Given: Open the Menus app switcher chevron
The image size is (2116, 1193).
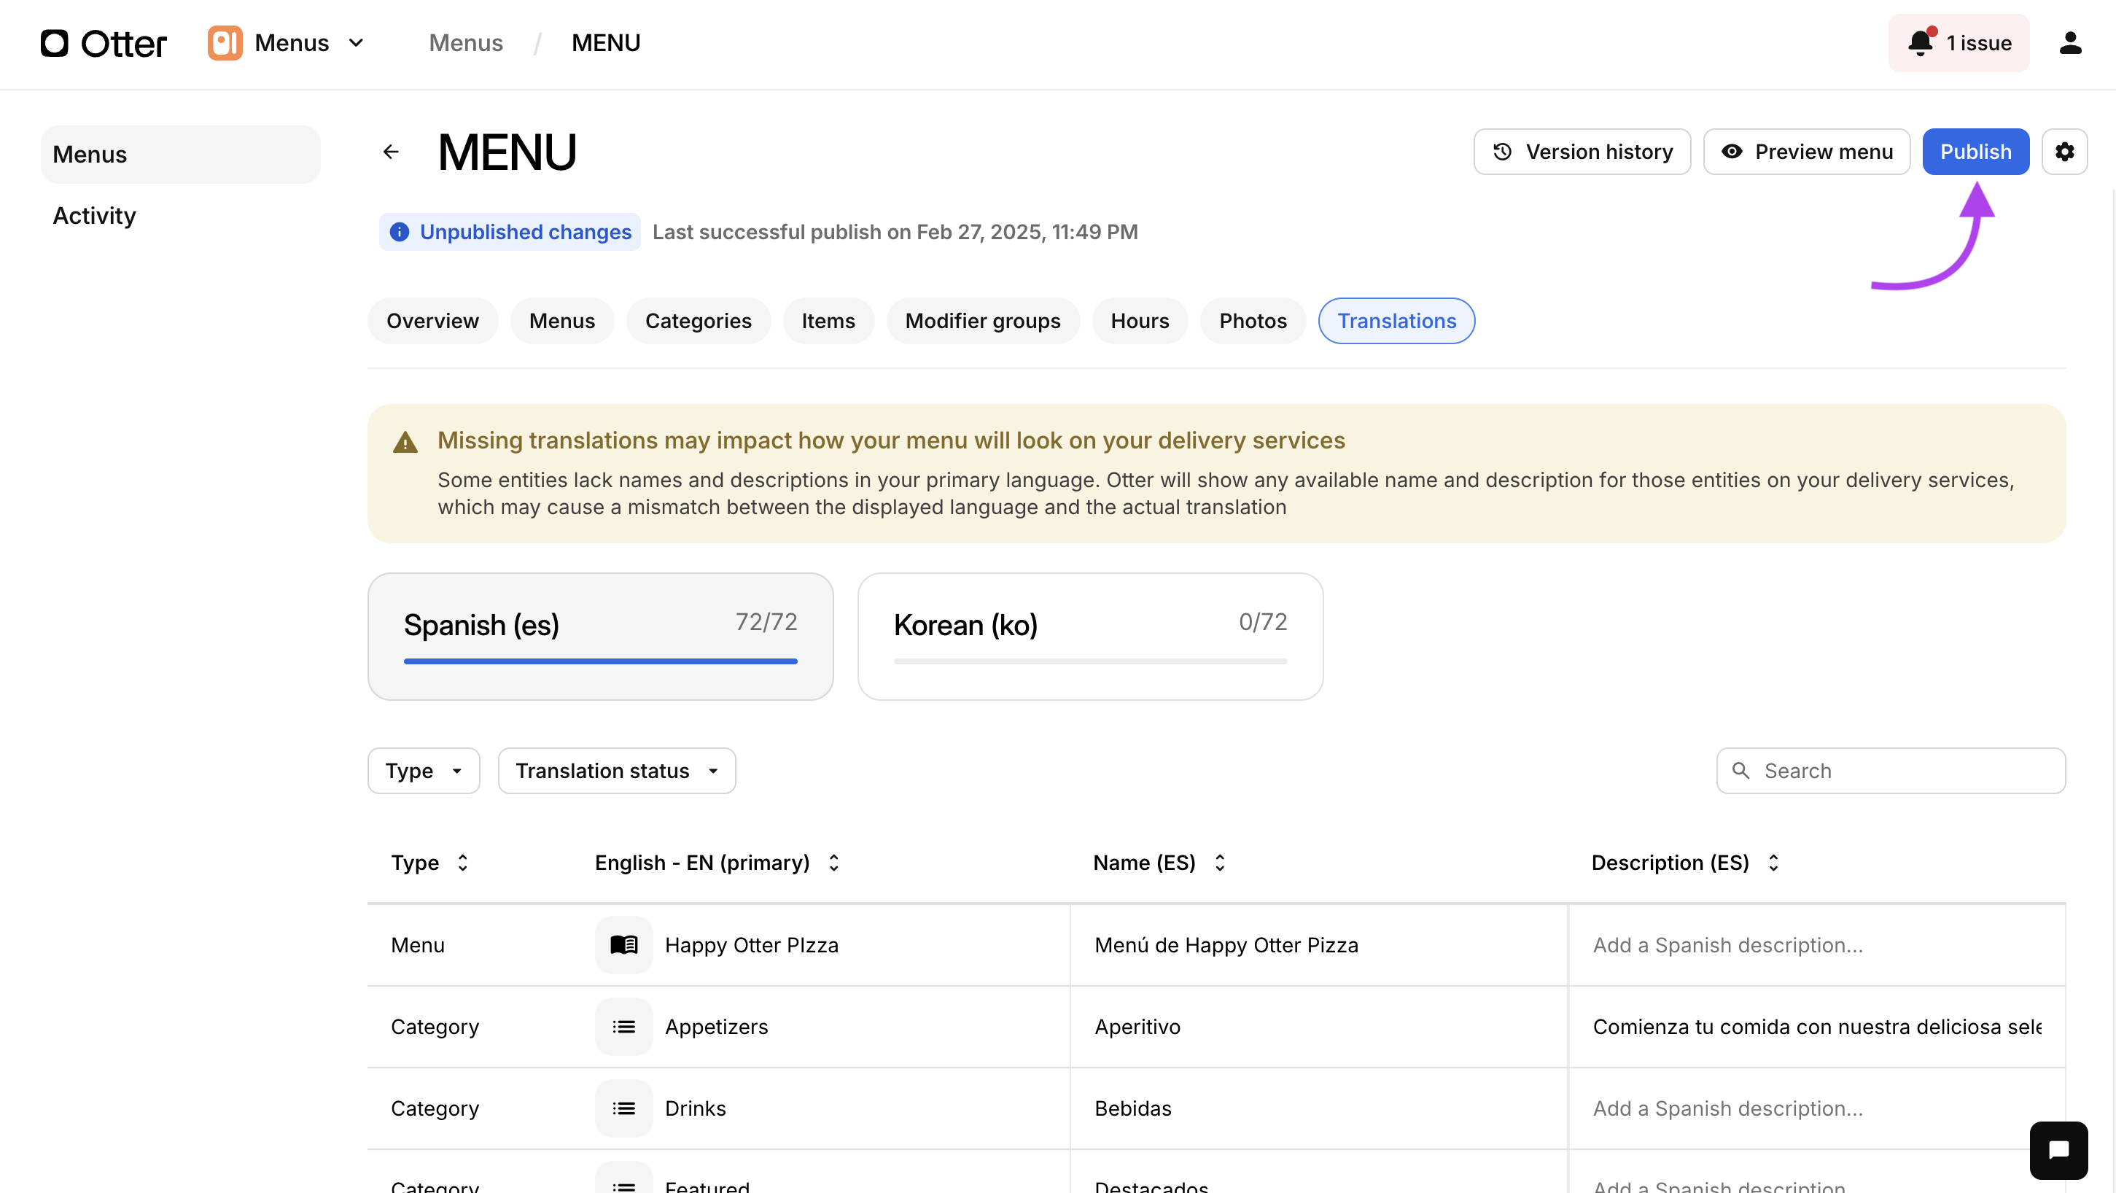Looking at the screenshot, I should coord(356,43).
